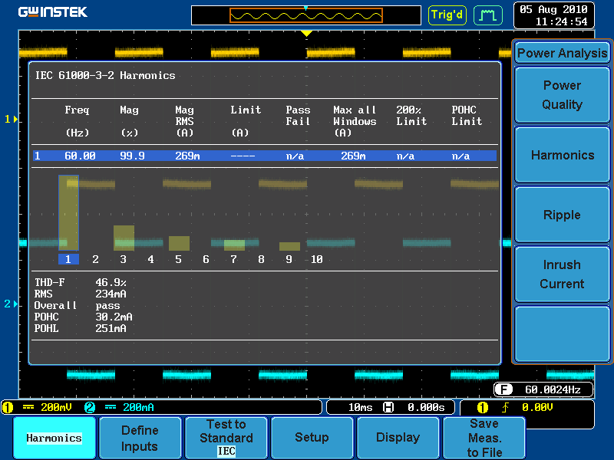Open the Power Quality side menu
This screenshot has width=614, height=460.
562,95
